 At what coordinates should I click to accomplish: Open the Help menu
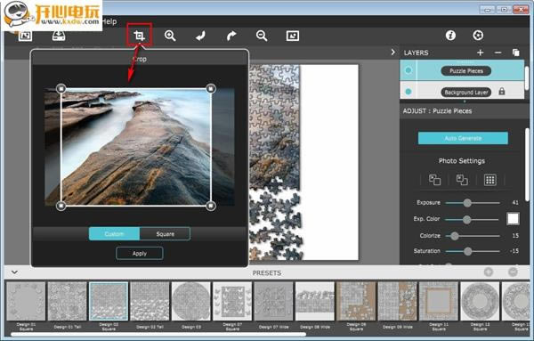click(x=109, y=21)
